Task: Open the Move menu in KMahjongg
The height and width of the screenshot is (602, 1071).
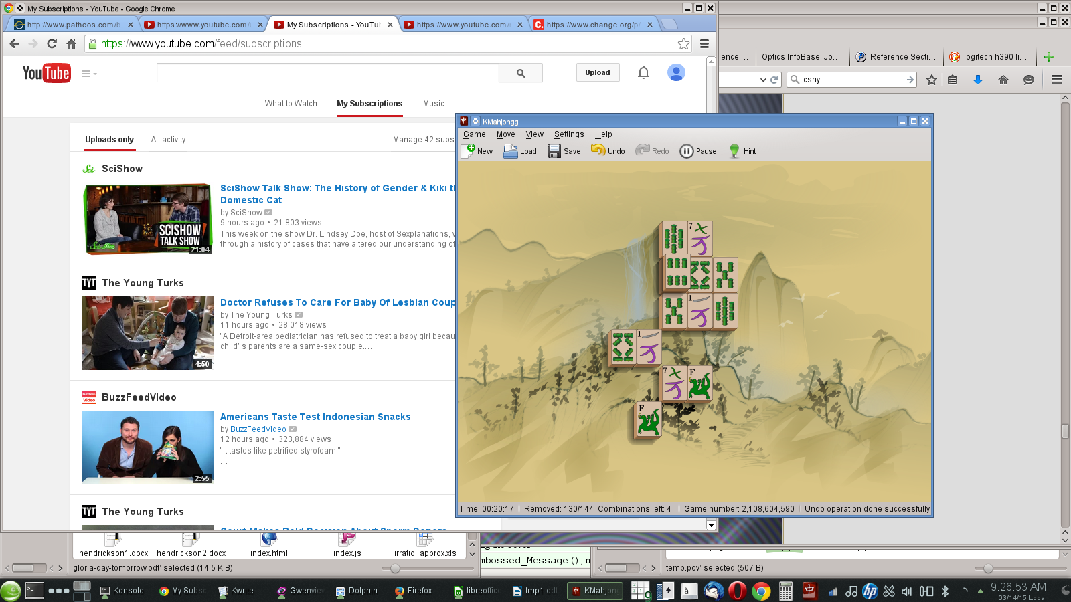Action: [505, 134]
